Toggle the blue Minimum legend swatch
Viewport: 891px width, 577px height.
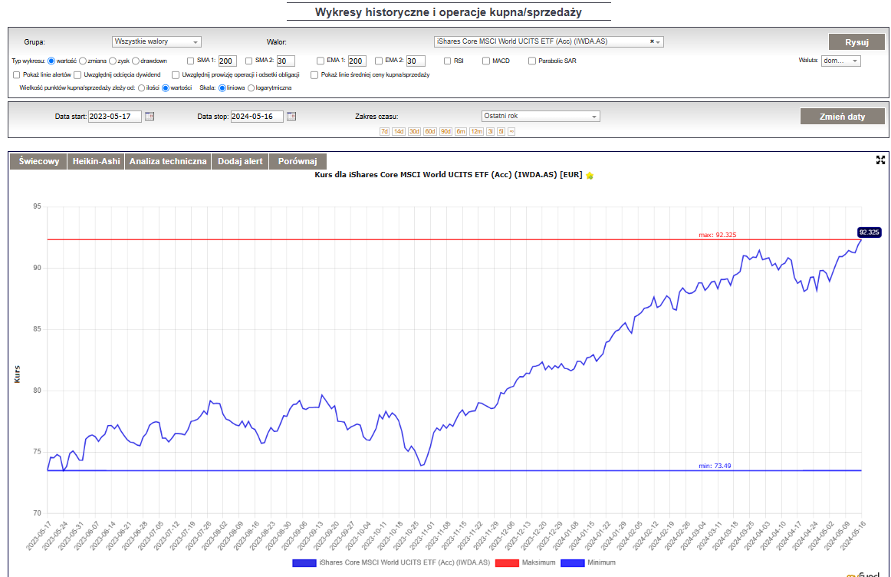572,562
